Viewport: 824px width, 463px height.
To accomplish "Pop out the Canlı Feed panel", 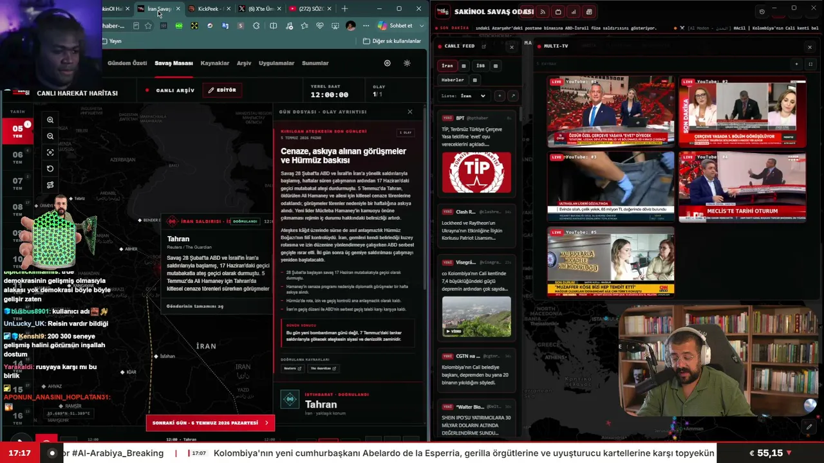I will coord(483,46).
